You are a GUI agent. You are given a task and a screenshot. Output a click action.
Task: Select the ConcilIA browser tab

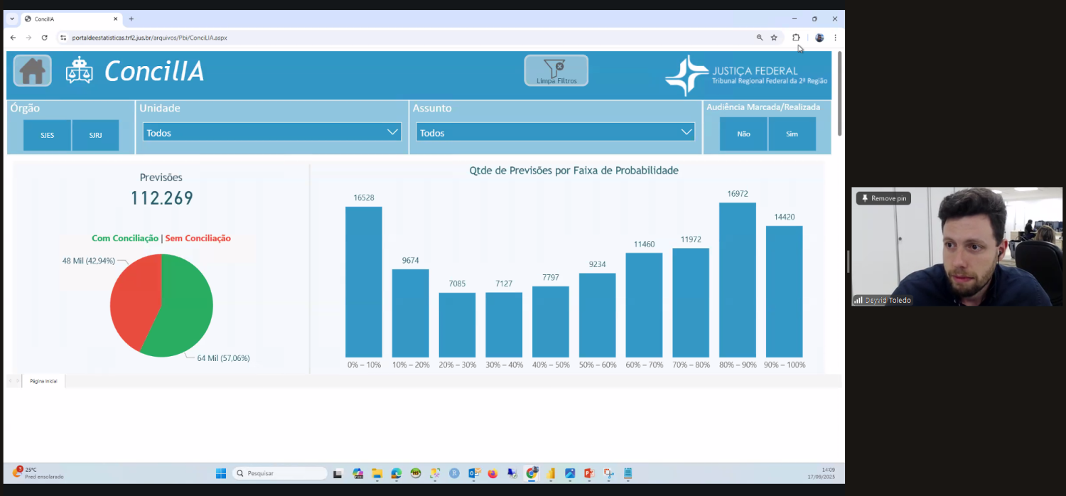[68, 18]
